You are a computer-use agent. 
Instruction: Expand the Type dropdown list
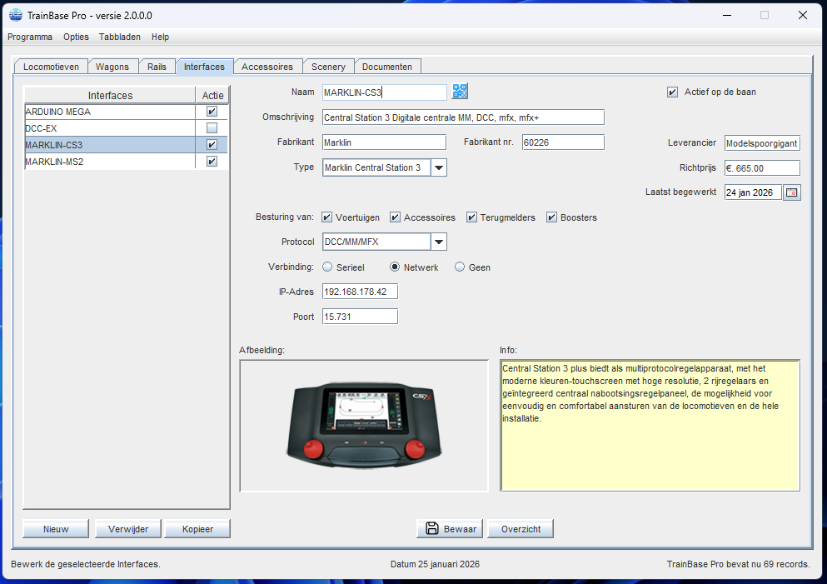point(439,167)
